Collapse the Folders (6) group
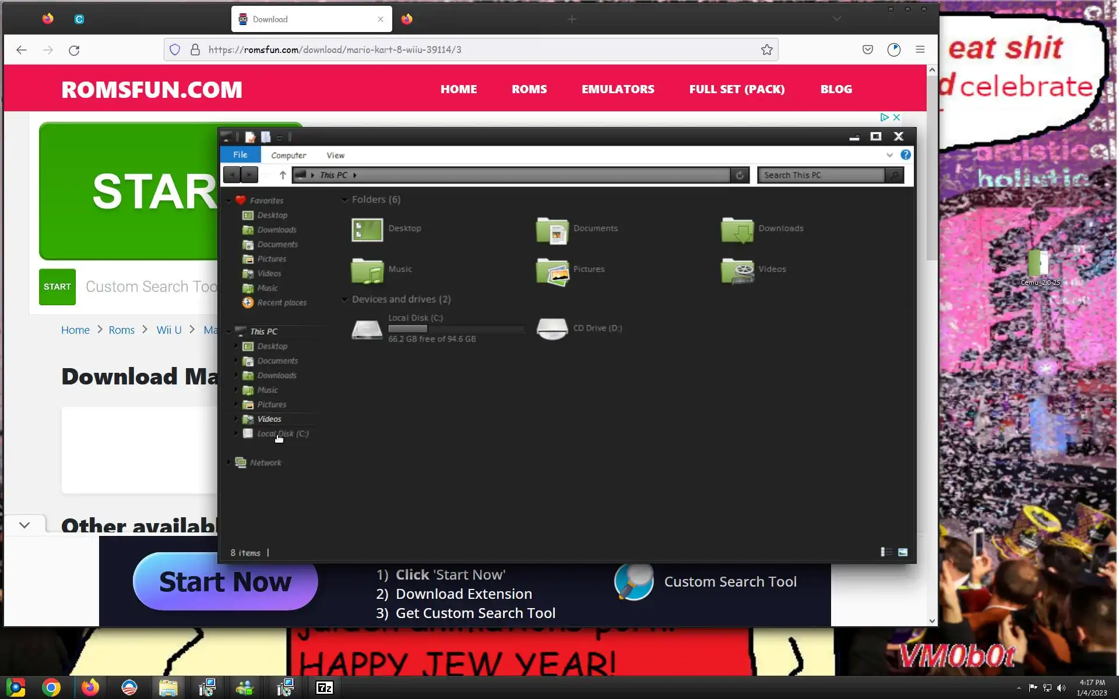Screen dimensions: 1119x699 click(x=344, y=200)
